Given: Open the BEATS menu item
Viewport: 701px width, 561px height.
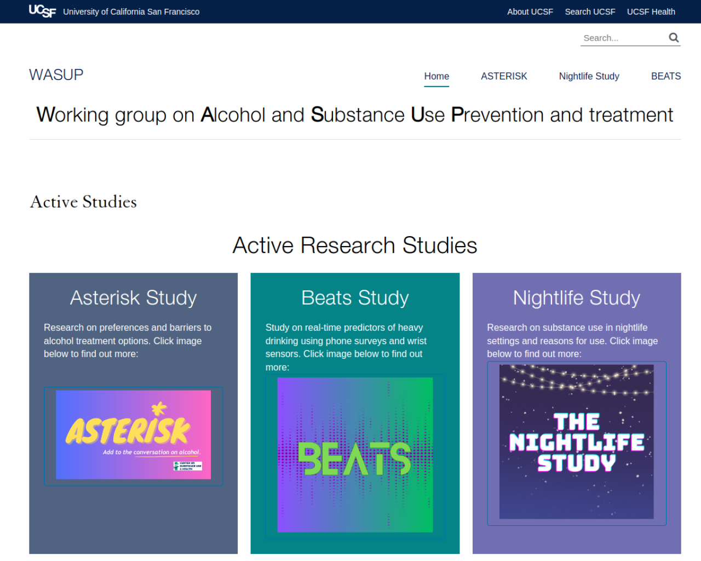Looking at the screenshot, I should (x=666, y=76).
